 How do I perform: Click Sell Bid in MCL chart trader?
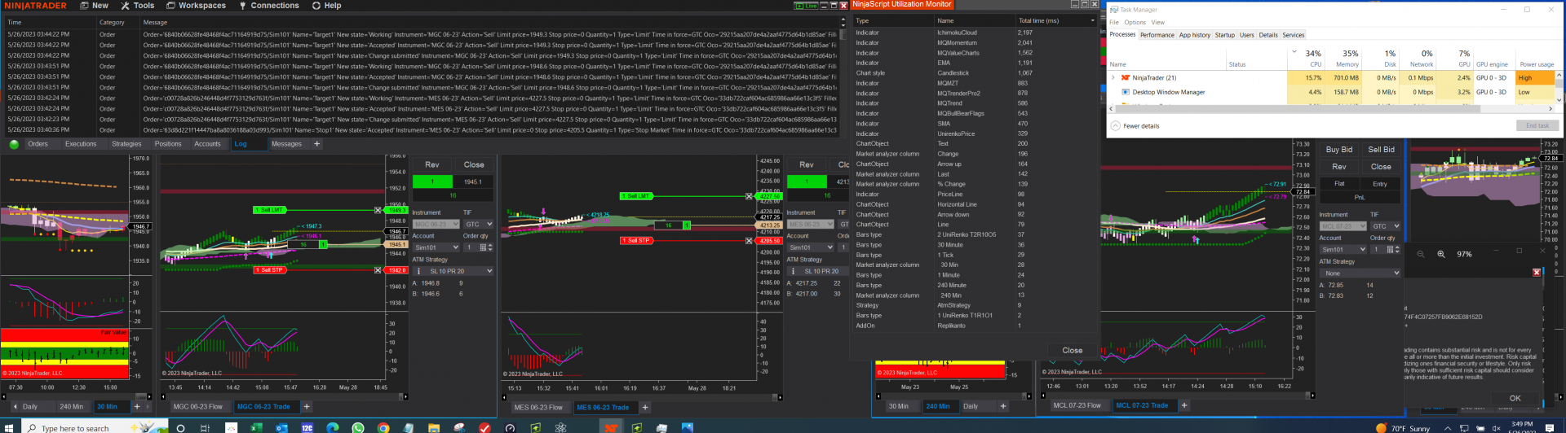[x=1381, y=150]
